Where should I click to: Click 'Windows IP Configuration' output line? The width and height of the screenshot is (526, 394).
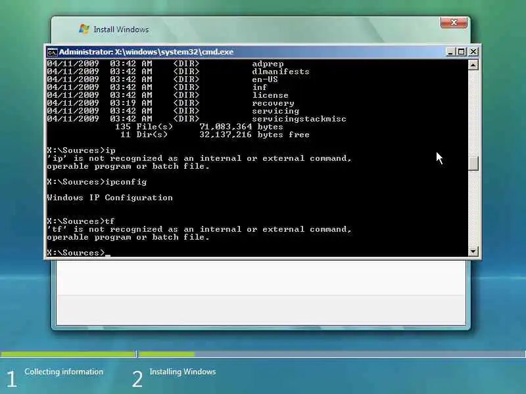tap(110, 198)
